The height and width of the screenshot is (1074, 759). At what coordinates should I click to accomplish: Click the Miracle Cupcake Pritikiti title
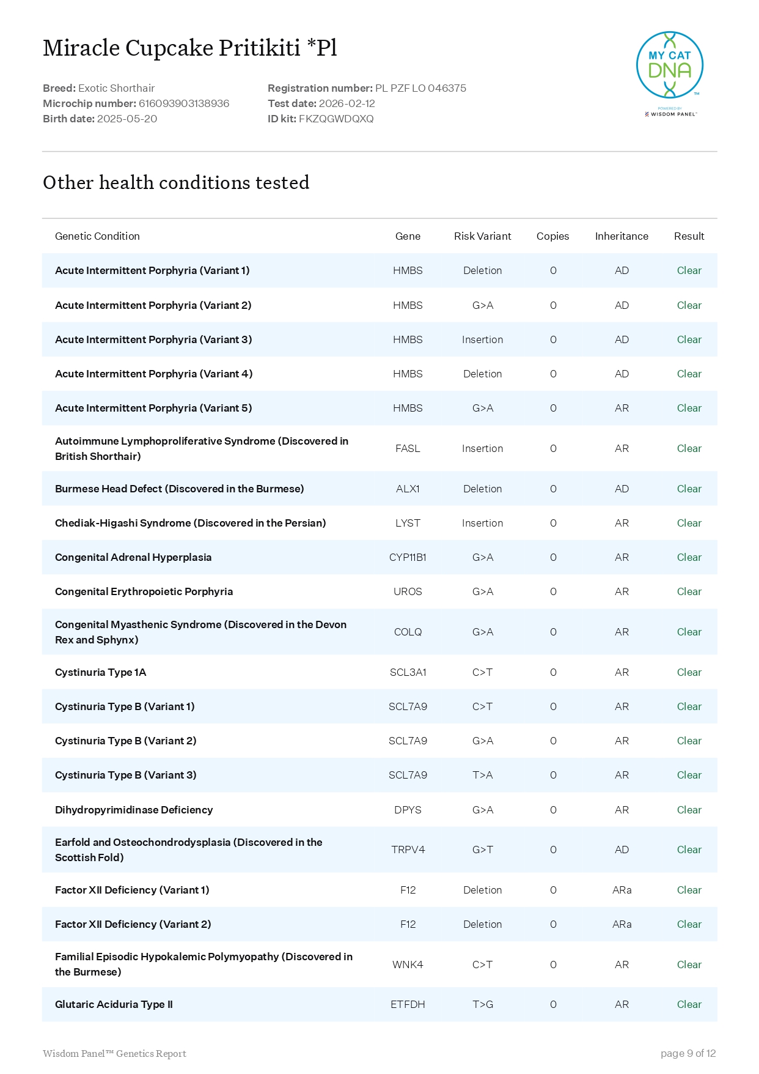click(189, 48)
